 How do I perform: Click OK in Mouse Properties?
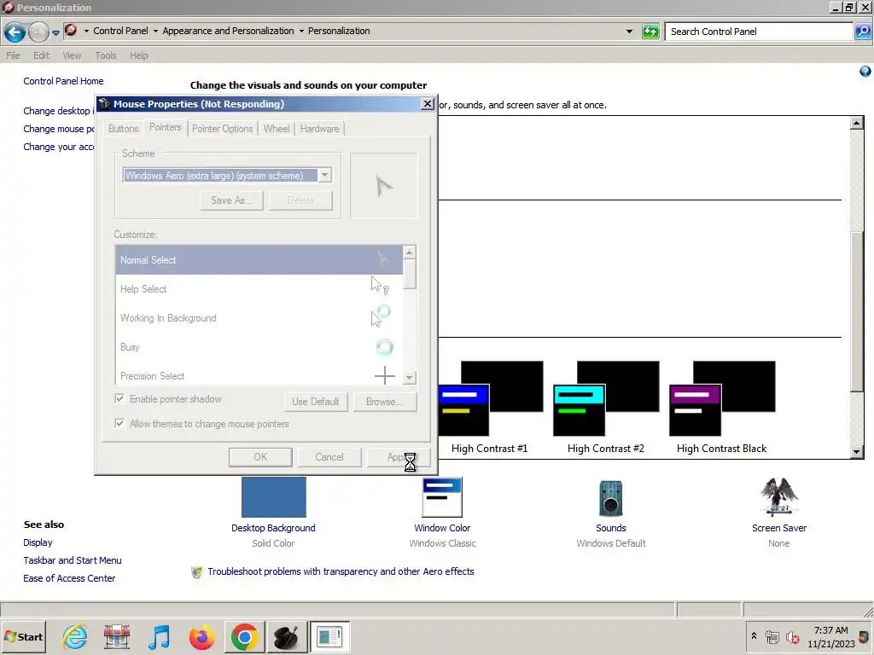pos(260,457)
